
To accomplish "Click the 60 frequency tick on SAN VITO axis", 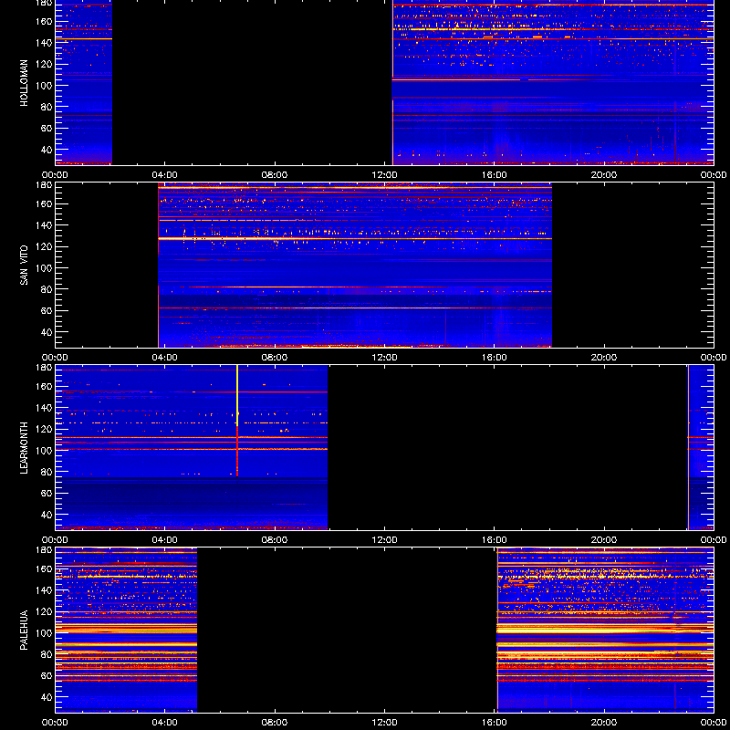I will [x=48, y=310].
